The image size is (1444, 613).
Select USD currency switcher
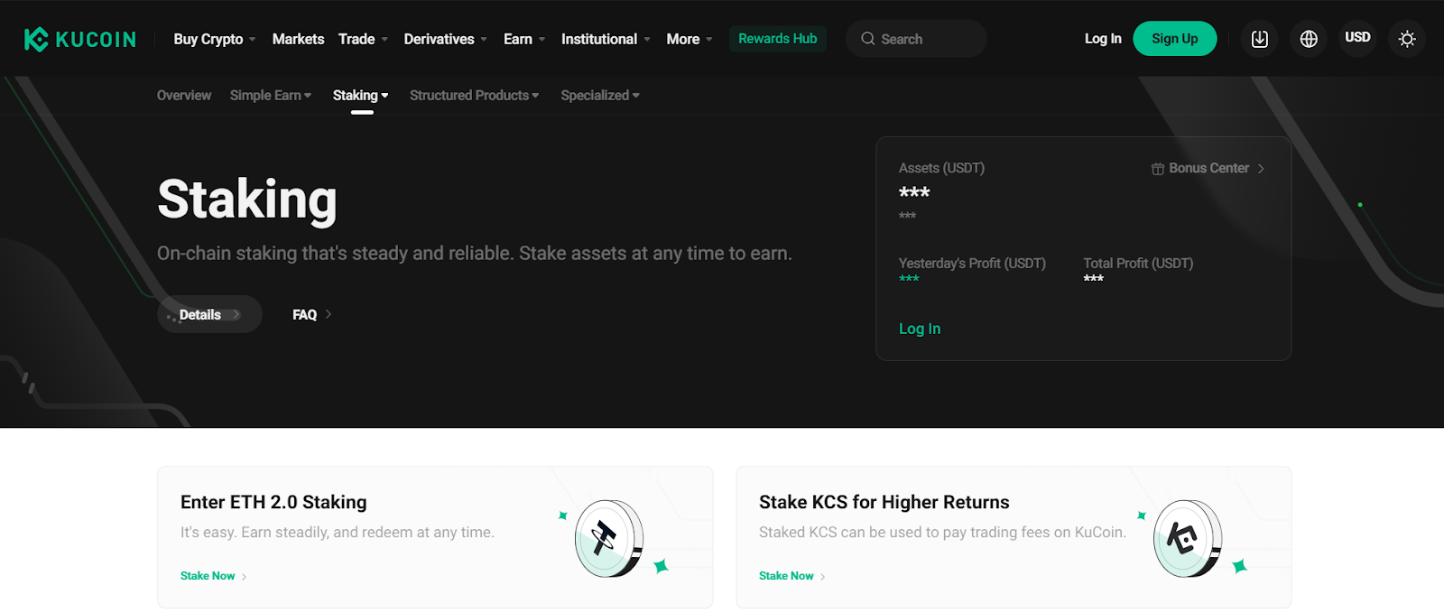(1357, 38)
